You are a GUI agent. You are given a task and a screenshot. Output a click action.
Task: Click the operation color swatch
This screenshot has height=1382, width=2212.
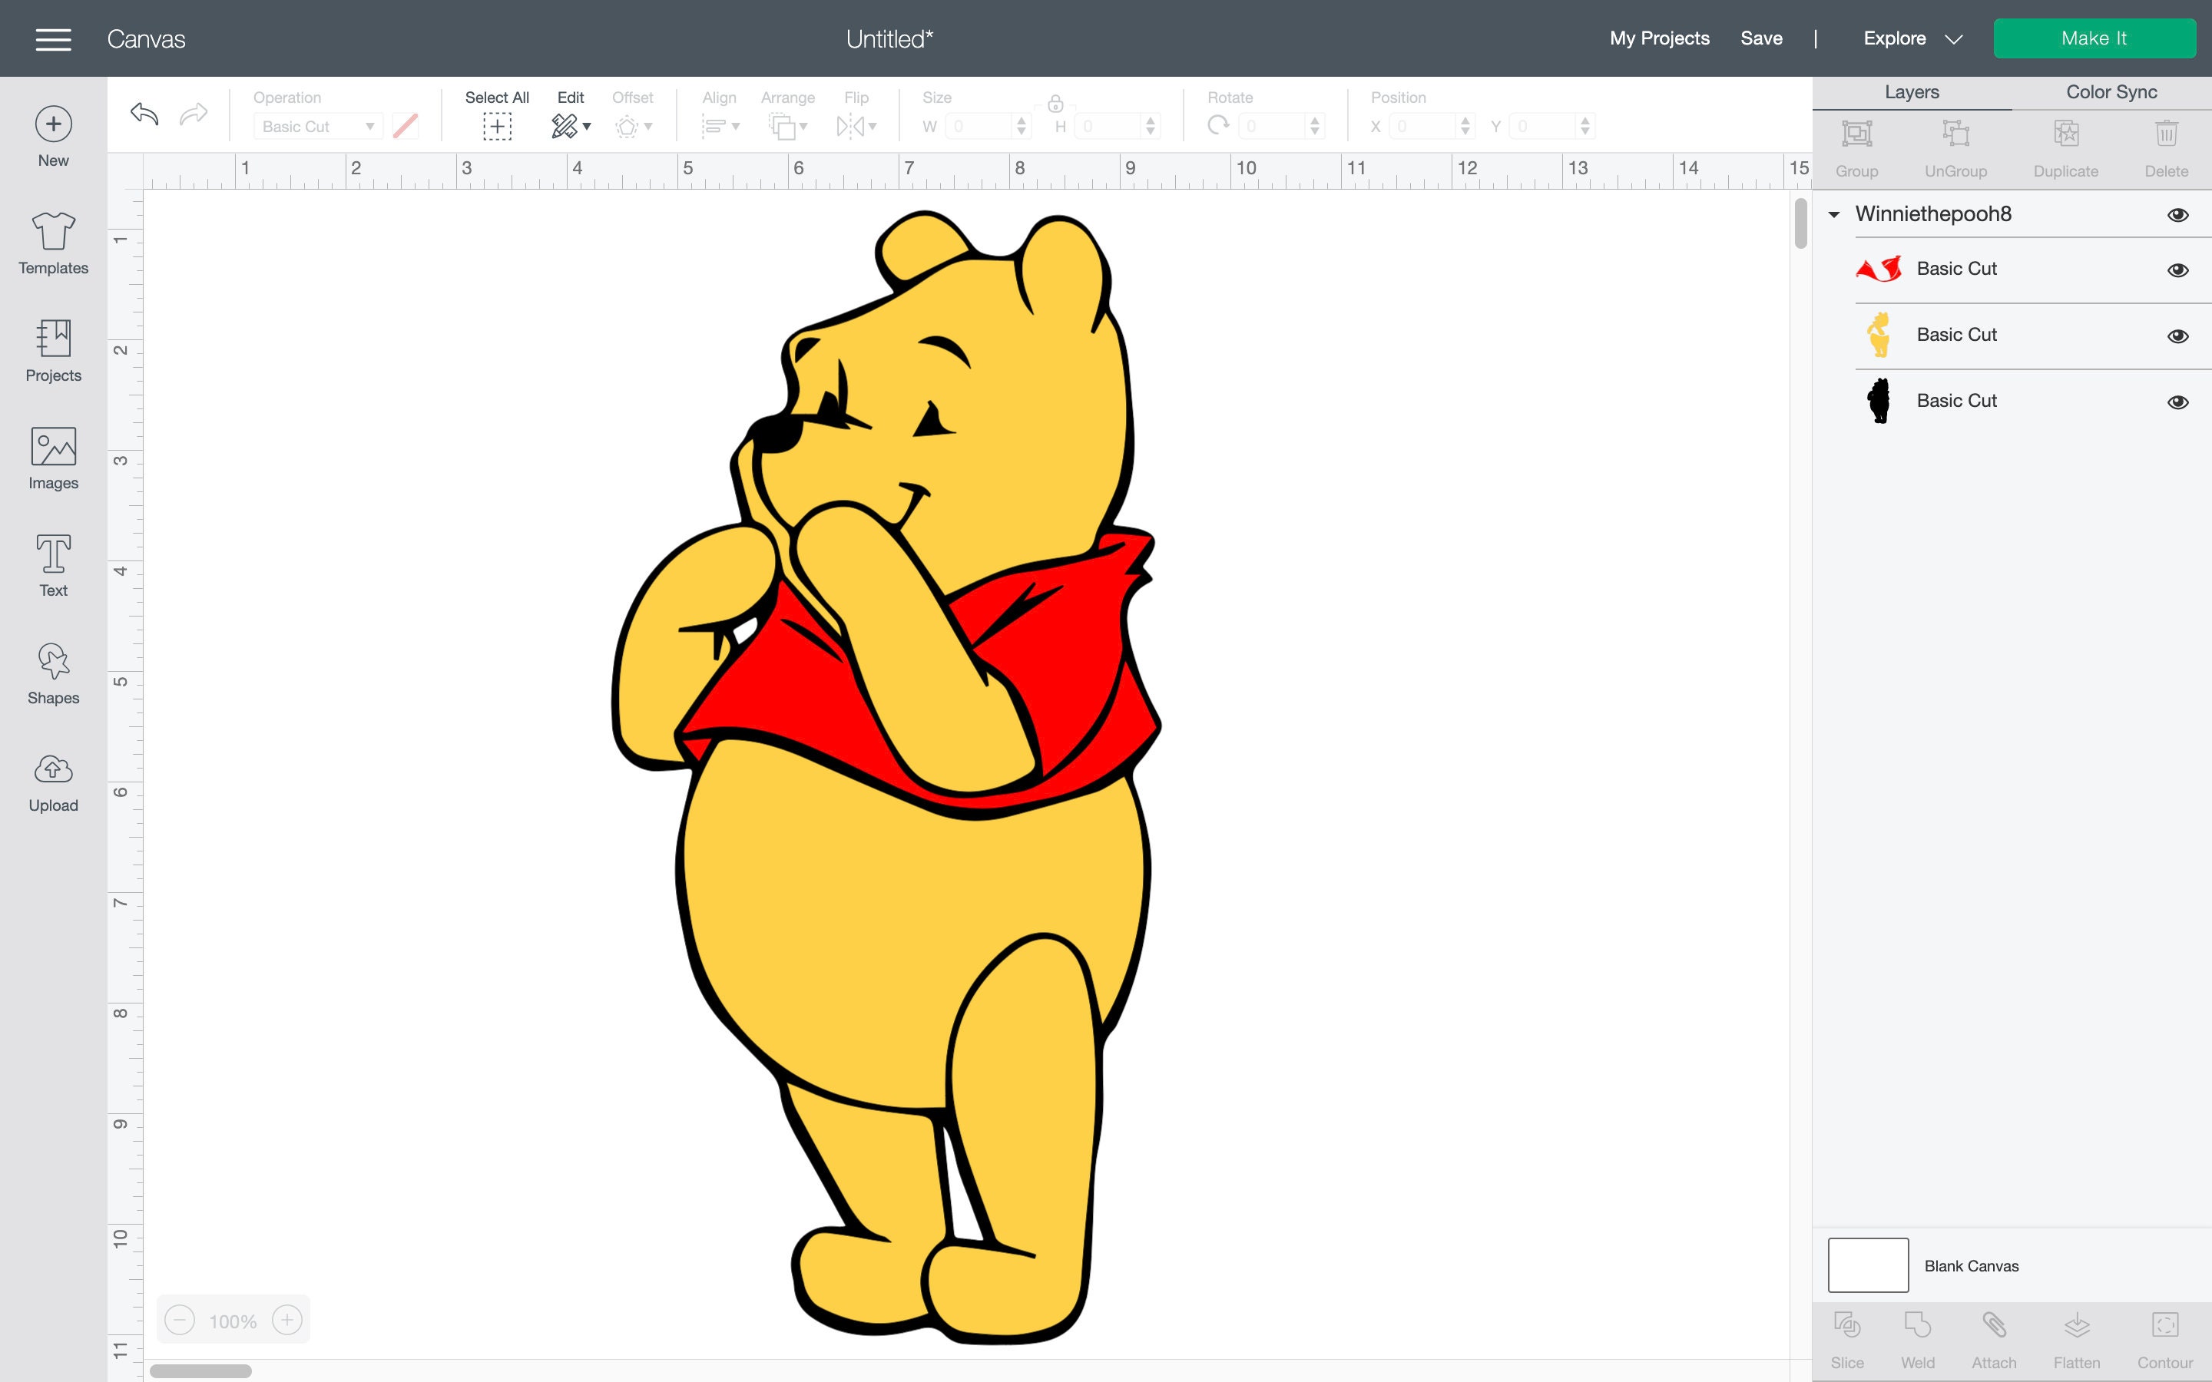tap(406, 126)
